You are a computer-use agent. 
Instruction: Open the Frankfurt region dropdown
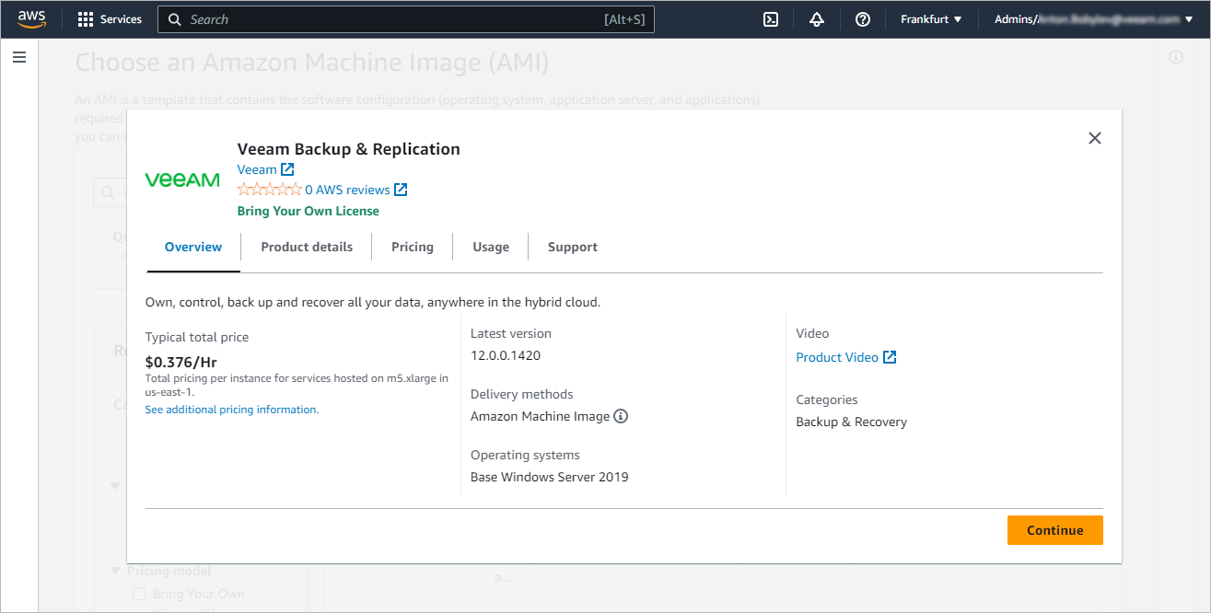(931, 19)
